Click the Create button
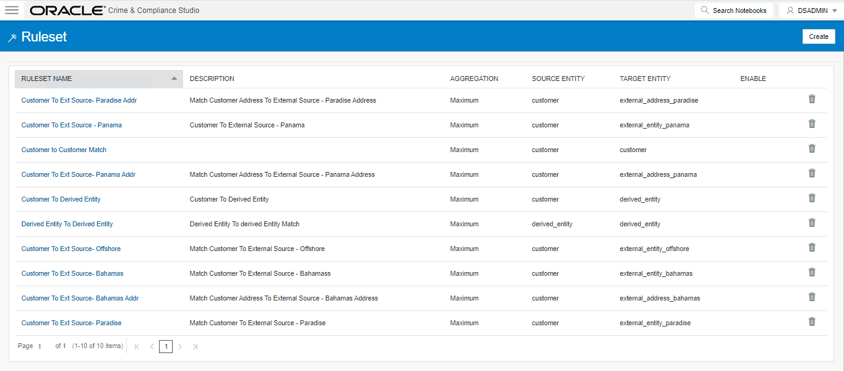Image resolution: width=844 pixels, height=371 pixels. pyautogui.click(x=819, y=36)
